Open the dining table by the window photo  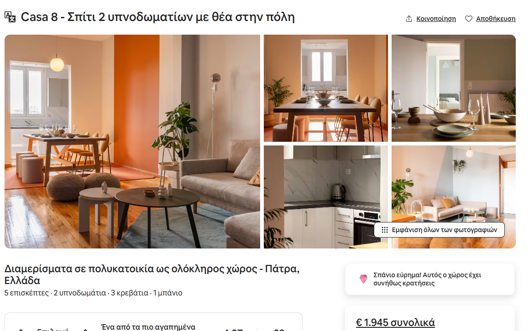[x=325, y=88]
